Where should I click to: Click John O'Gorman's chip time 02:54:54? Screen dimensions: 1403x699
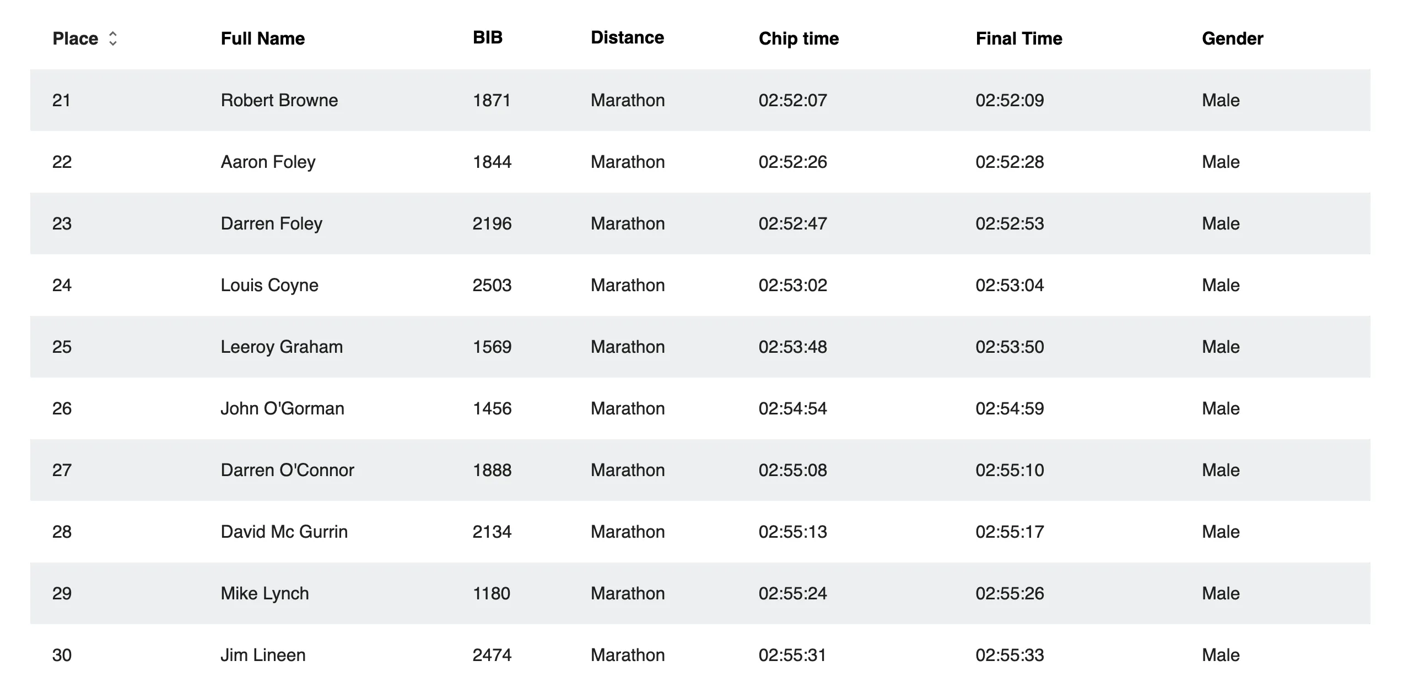click(x=792, y=408)
